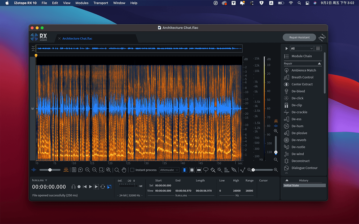Open the Ambience Match module
The height and width of the screenshot is (224, 359).
300,70
